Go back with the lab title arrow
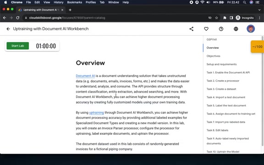Image resolution: width=264 pixels, height=165 pixels. [x=8, y=29]
